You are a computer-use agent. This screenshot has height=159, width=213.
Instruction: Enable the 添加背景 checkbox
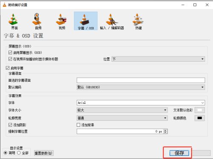[x=78, y=125]
